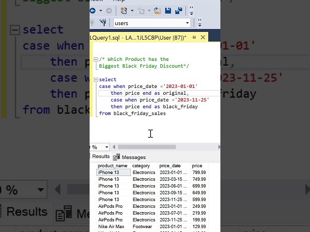Select the price cell 599.99
This screenshot has width=310, height=232.
[199, 200]
